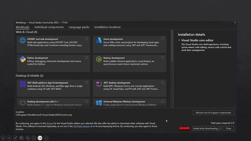Click 'Universal Windows Platform development' title text

pyautogui.click(x=124, y=101)
